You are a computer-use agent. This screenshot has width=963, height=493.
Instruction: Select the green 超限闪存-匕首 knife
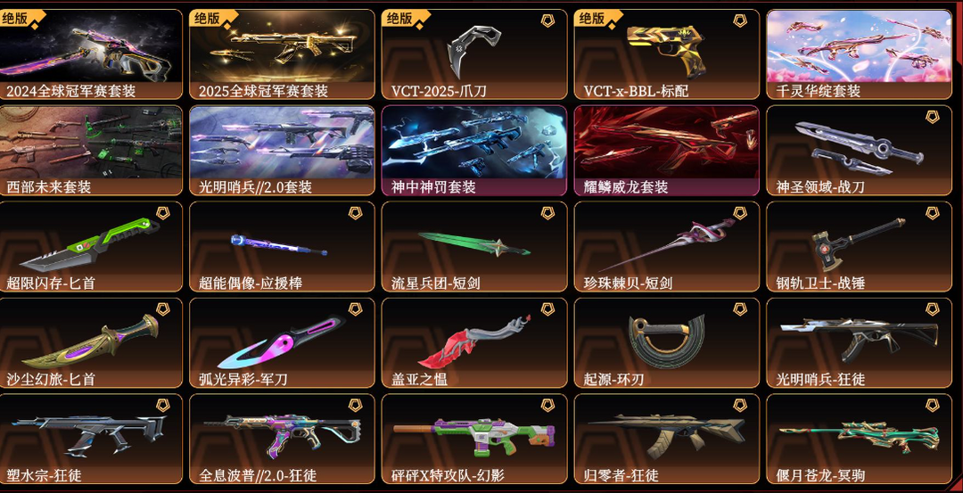click(x=91, y=246)
